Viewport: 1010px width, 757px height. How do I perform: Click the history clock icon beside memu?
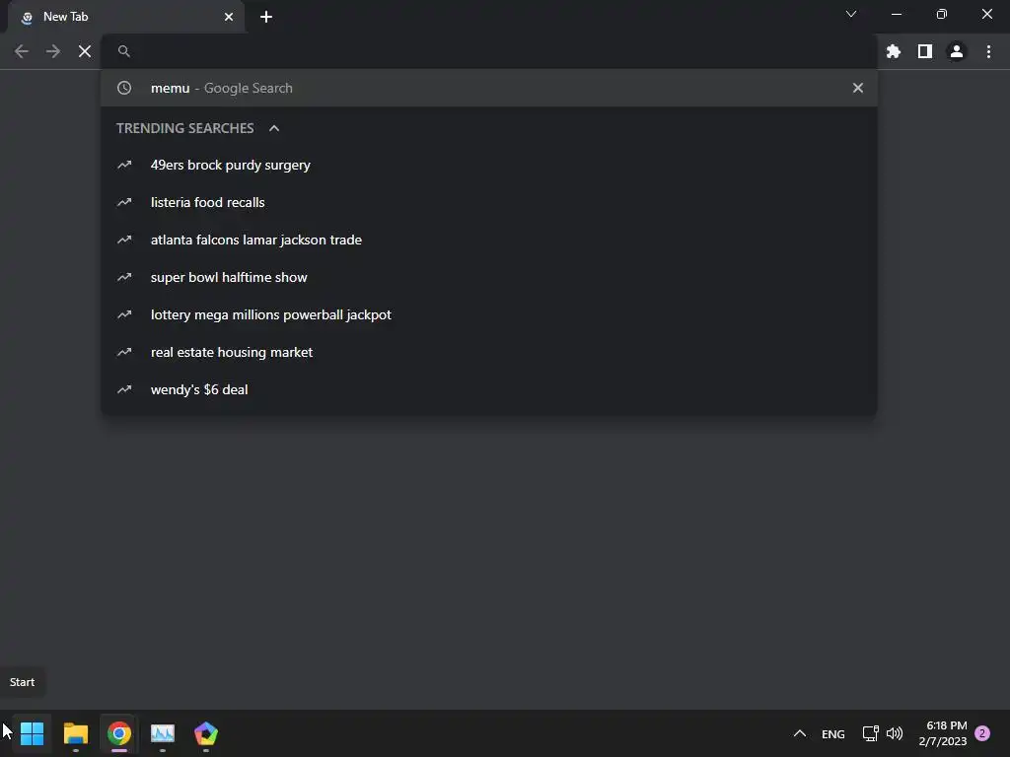124,88
